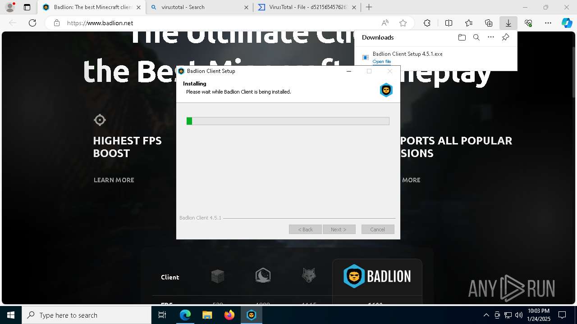Open downloads folder in Downloads panel

coord(462,37)
